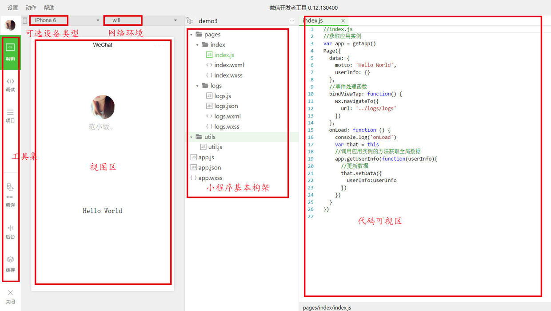Switch to the 调试 debug tool

(10, 85)
